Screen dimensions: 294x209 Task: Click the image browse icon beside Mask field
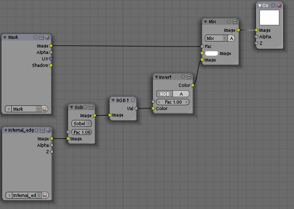click(45, 109)
